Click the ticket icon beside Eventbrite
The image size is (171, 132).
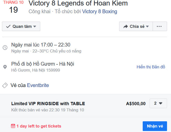5,85
